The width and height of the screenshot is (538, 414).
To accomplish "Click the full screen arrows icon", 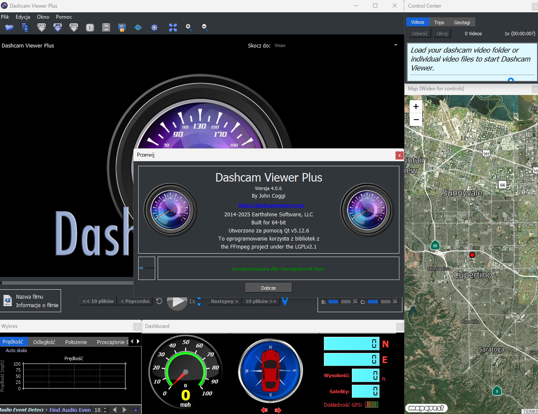I will click(x=173, y=28).
